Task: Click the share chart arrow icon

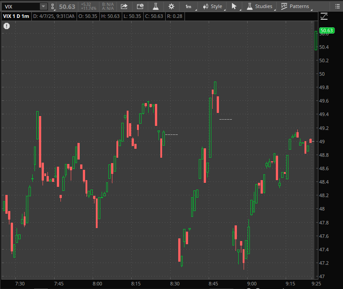Action: [124, 7]
